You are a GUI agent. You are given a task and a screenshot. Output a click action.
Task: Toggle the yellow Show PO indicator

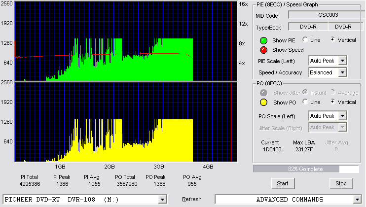[263, 103]
